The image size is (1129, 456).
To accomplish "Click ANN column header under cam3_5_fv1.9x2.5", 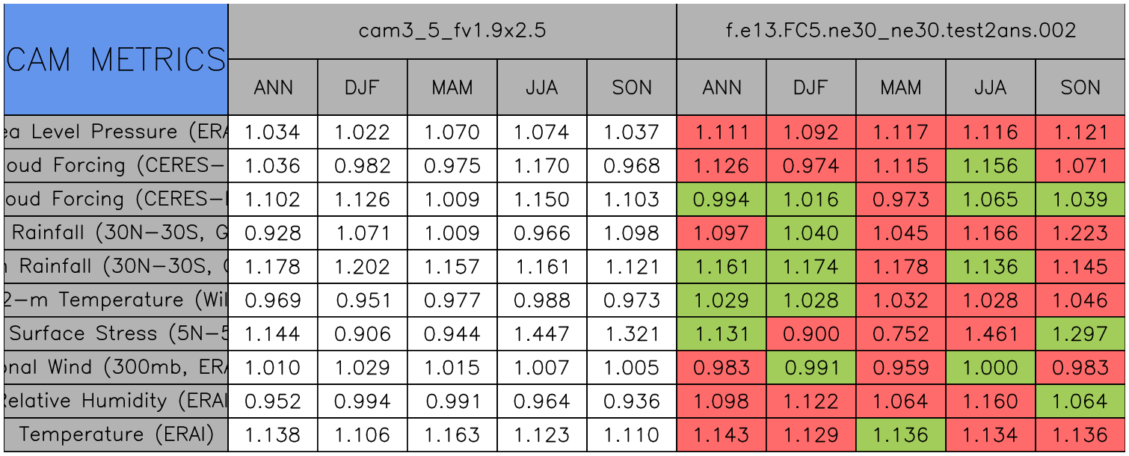I will click(273, 87).
